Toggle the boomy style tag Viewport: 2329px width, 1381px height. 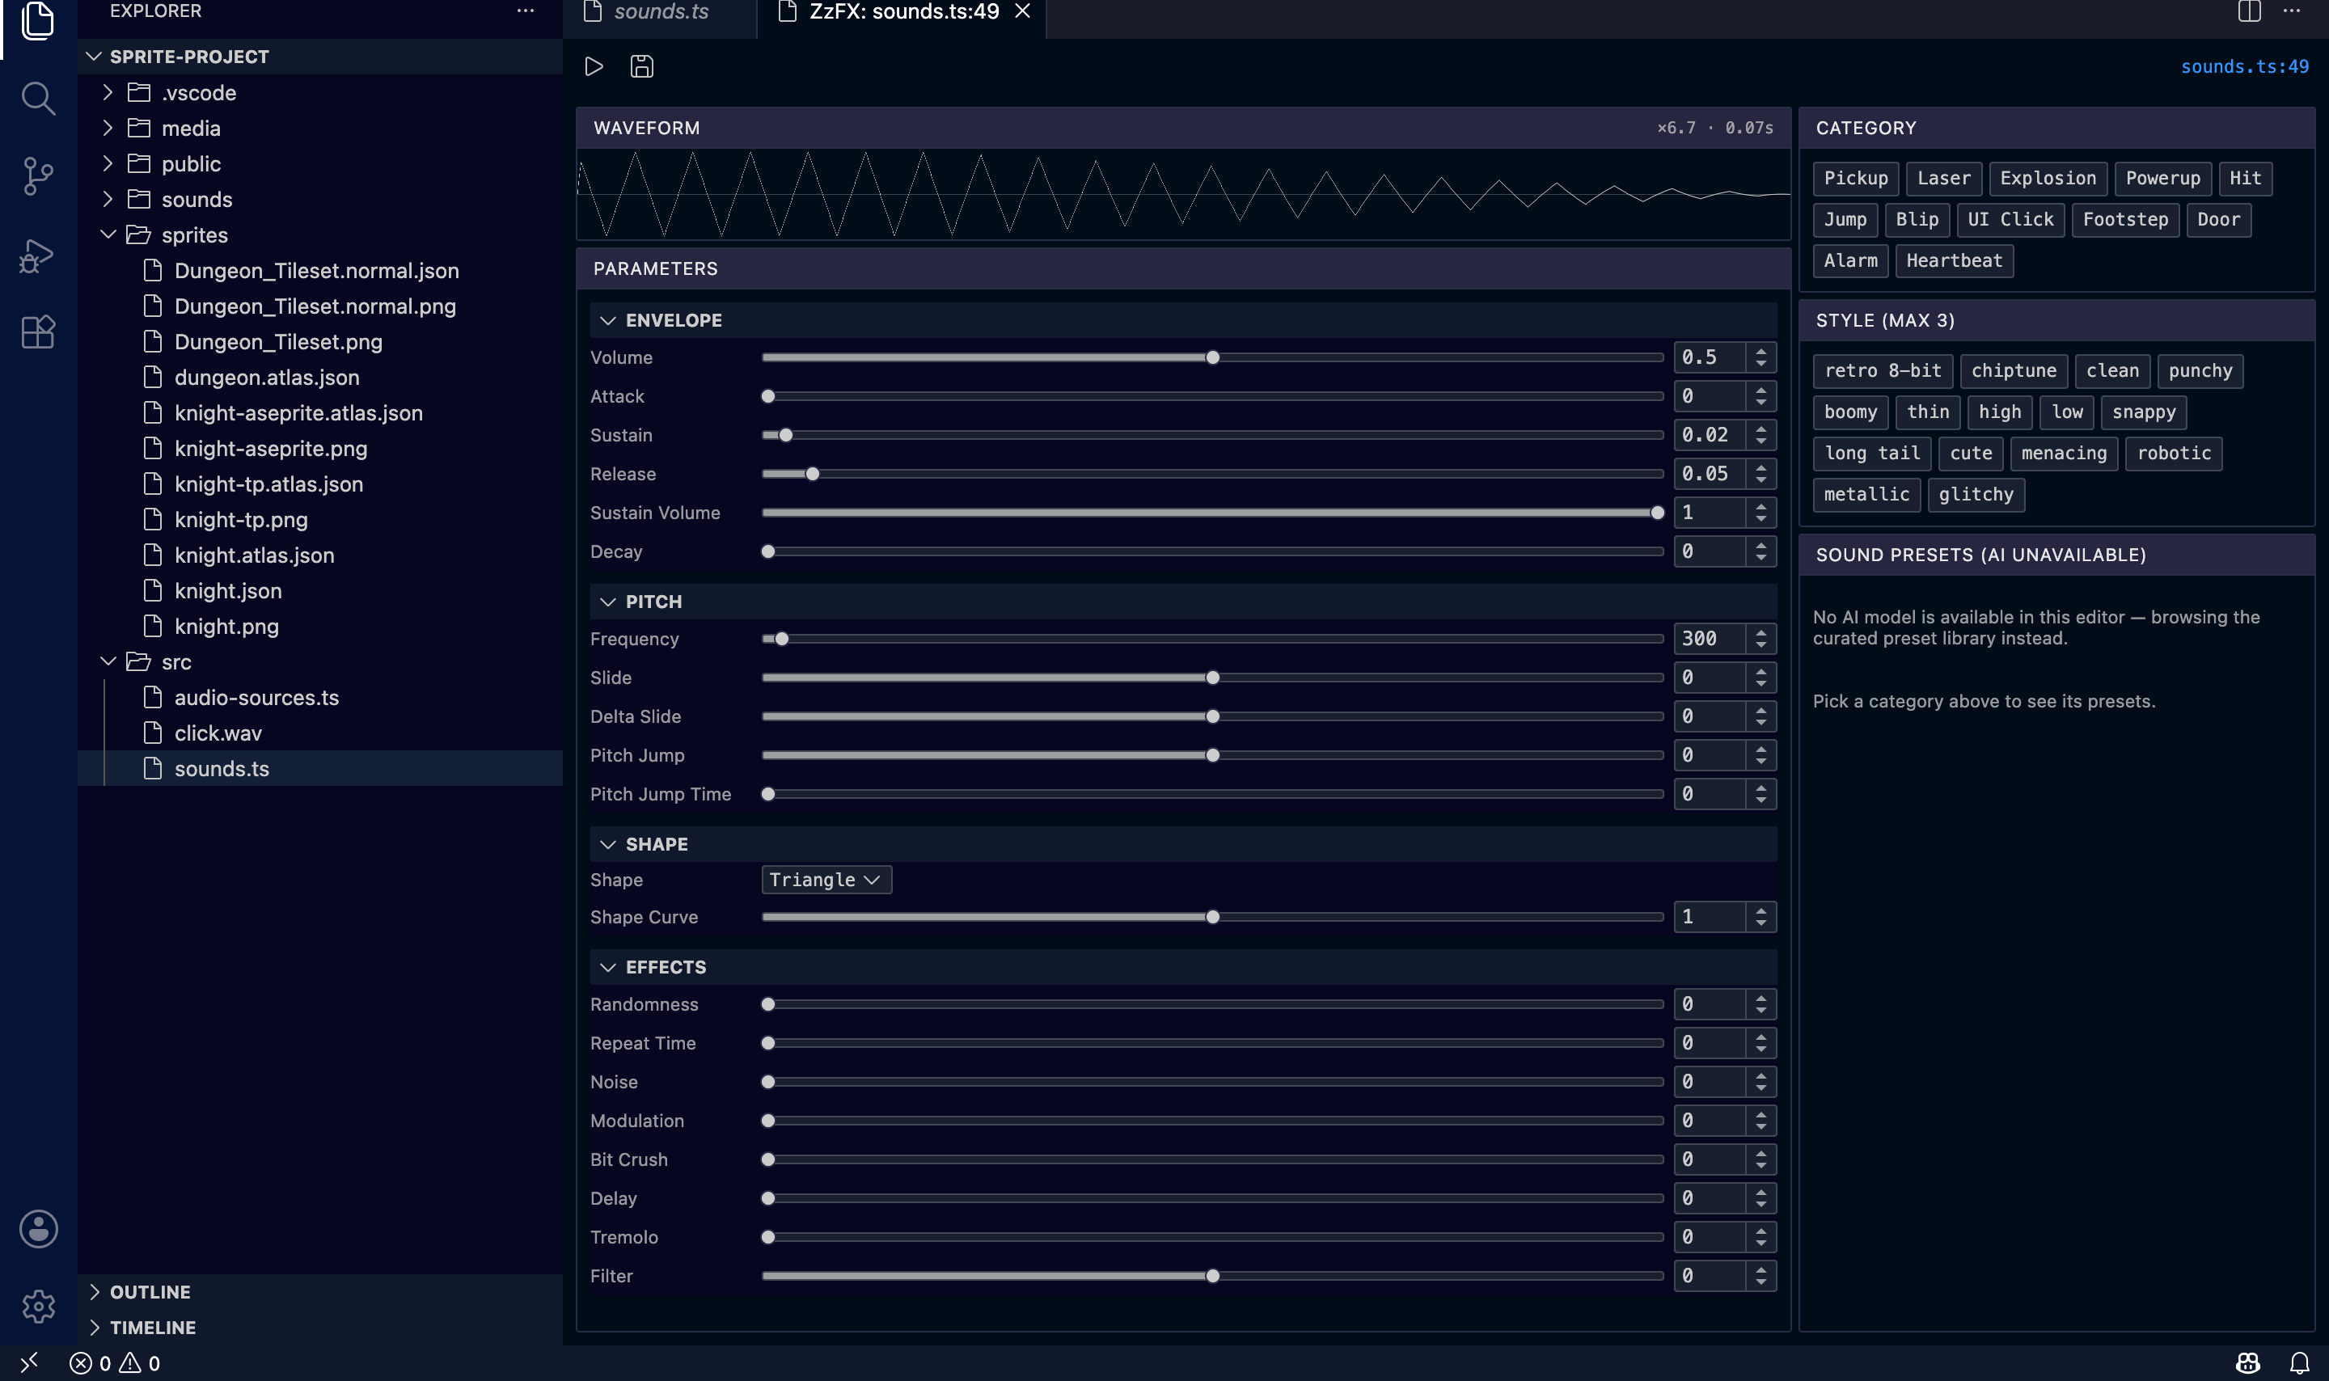tap(1849, 412)
